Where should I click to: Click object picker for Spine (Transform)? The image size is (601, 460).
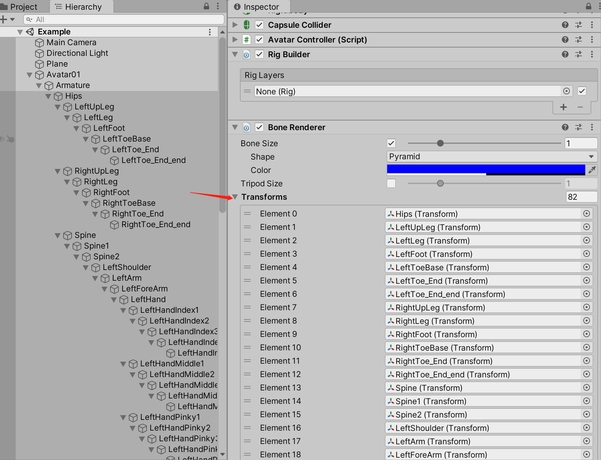(x=586, y=387)
